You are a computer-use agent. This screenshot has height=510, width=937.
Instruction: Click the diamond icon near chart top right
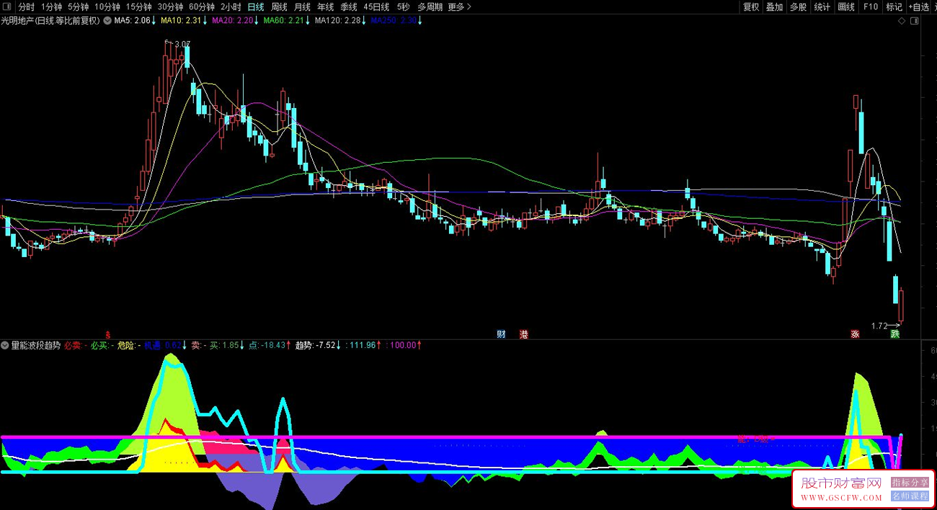[902, 21]
